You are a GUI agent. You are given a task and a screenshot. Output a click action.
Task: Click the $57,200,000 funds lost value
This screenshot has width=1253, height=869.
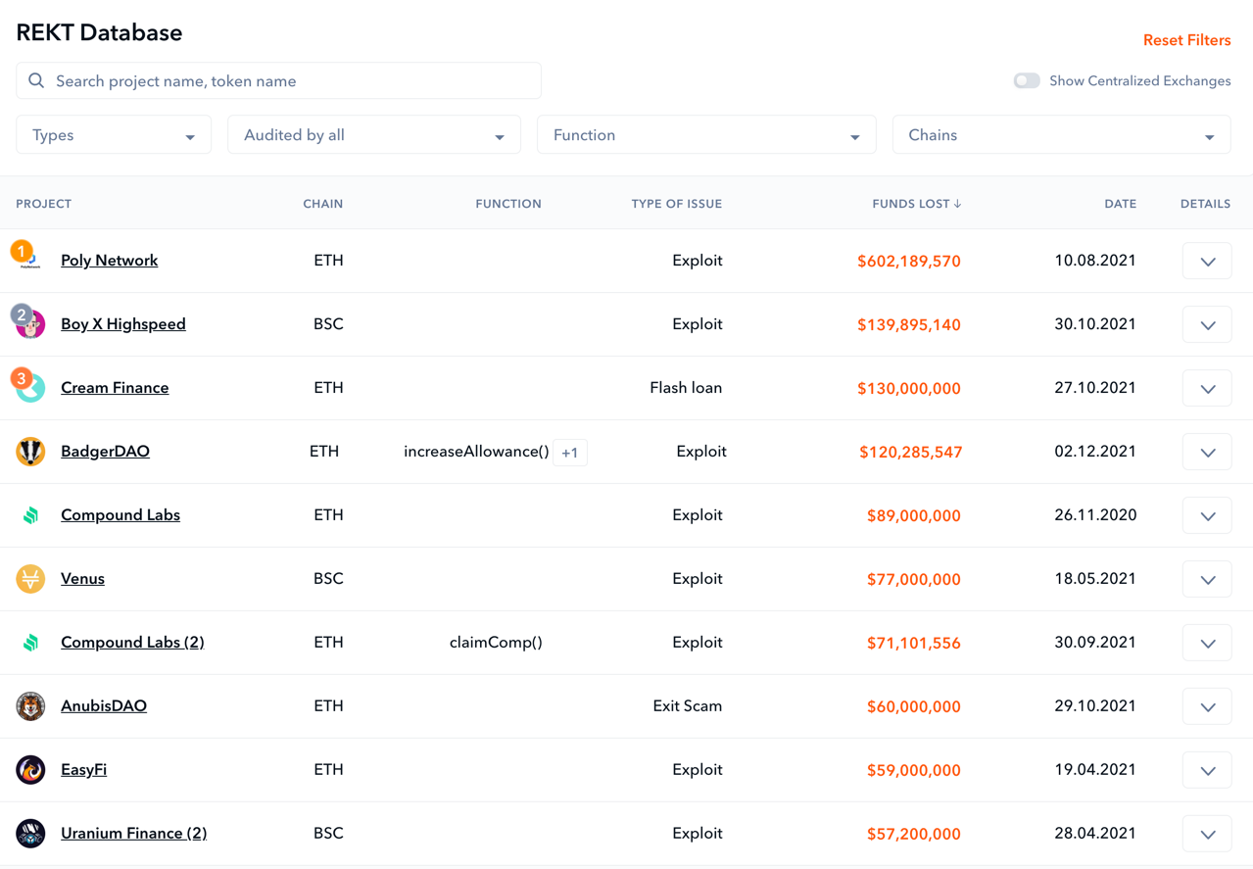pyautogui.click(x=914, y=835)
